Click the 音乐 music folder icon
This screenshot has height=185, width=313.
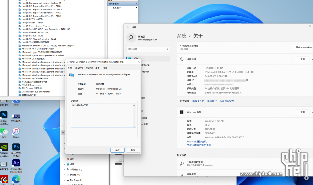pos(68,159)
